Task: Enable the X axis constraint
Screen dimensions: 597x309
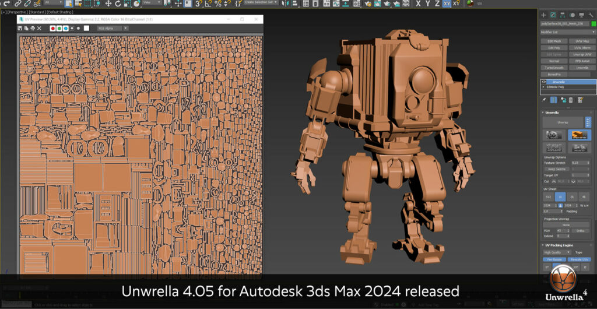Action: [x=419, y=3]
